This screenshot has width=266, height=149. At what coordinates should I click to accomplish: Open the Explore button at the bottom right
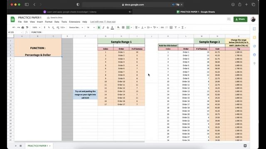pyautogui.click(x=245, y=146)
